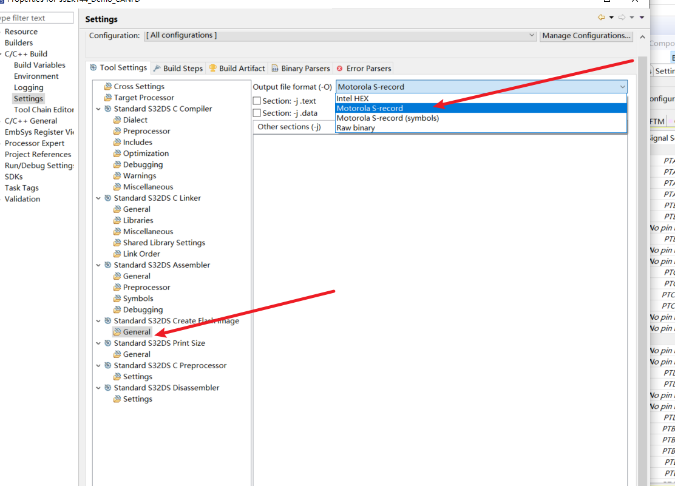Click the Includes page icon
The height and width of the screenshot is (486, 675).
[117, 143]
